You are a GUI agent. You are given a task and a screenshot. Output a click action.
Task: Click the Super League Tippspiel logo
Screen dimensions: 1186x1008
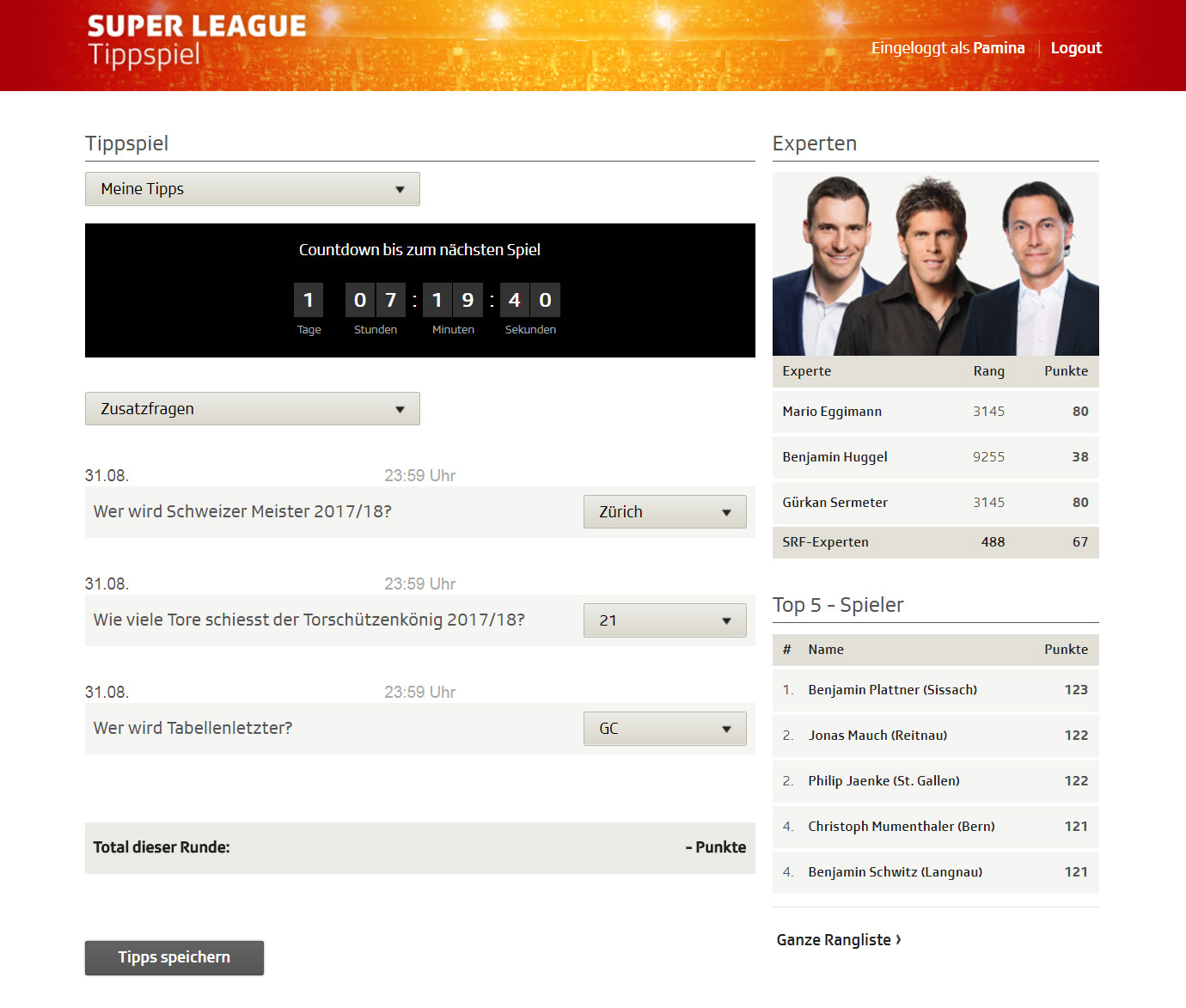point(197,40)
